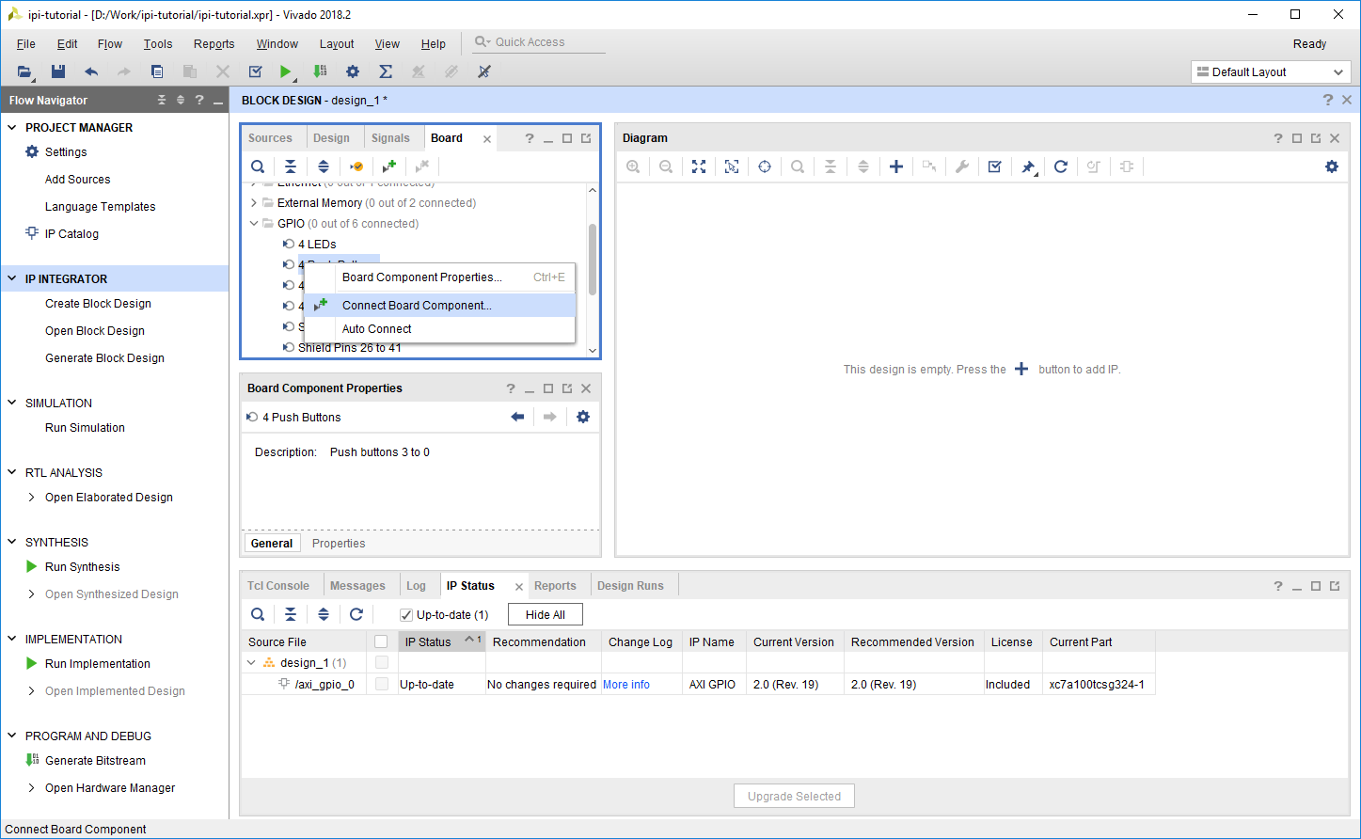Collapse the GPIO group in the Board tree
Image resolution: width=1361 pixels, height=839 pixels.
pos(254,224)
